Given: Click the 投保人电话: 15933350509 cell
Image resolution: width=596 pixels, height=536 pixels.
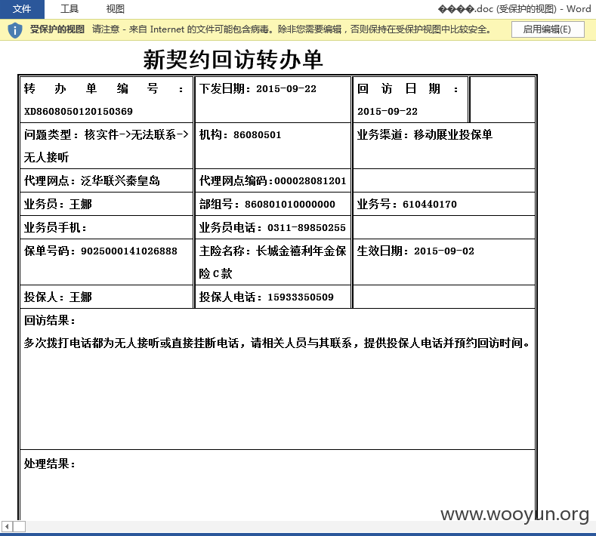Looking at the screenshot, I should click(273, 297).
